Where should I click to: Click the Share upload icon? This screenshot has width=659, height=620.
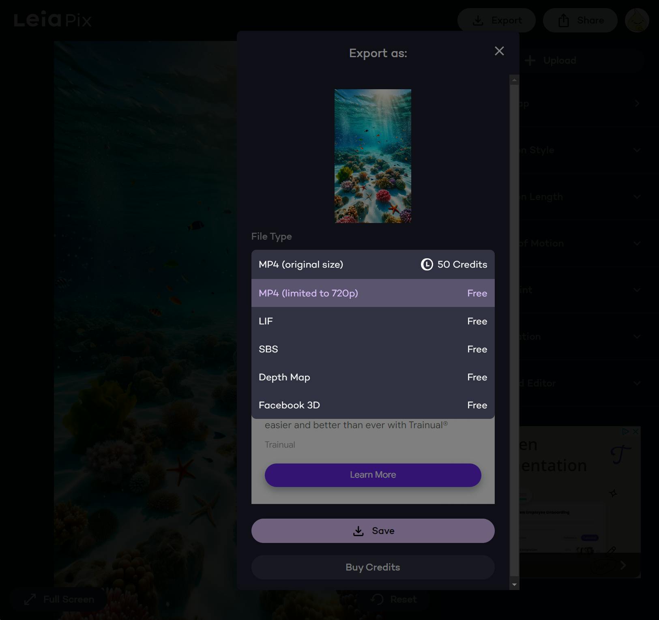coord(564,20)
